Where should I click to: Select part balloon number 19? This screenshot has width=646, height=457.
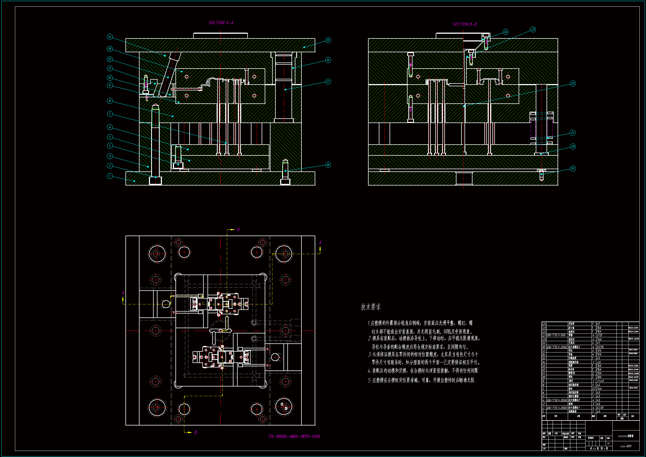573,169
